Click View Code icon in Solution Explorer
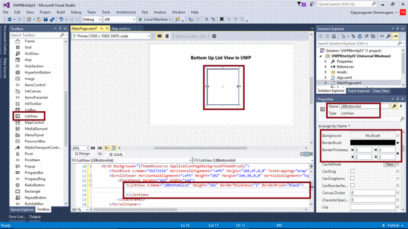The image size is (408, 229). pos(382,36)
